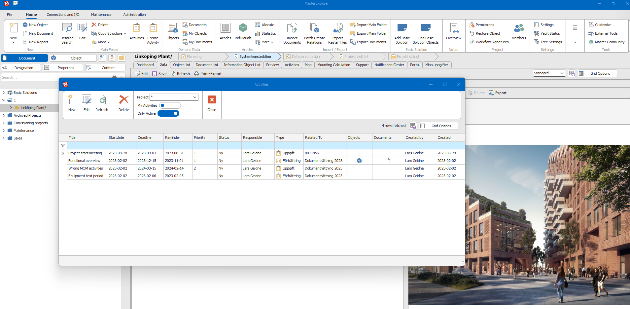
Task: Click Print/Export in the Data toolbar
Action: tap(208, 74)
